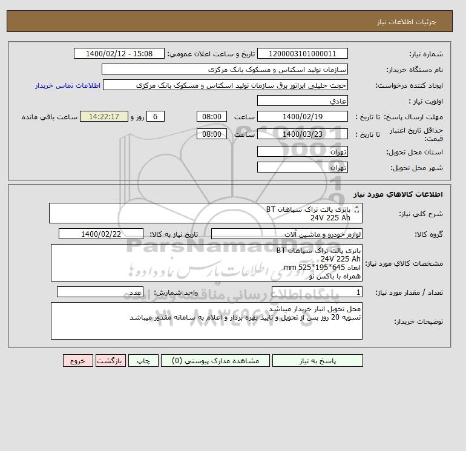Image resolution: width=466 pixels, height=451 pixels.
Task: Click the 'واحد شمارش:' label
Action: pyautogui.click(x=176, y=292)
